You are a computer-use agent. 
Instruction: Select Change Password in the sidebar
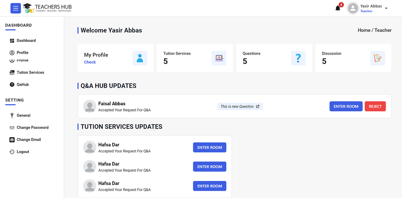pos(32,128)
